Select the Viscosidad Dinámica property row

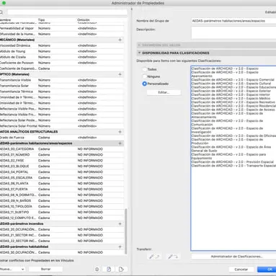pyautogui.click(x=62, y=45)
